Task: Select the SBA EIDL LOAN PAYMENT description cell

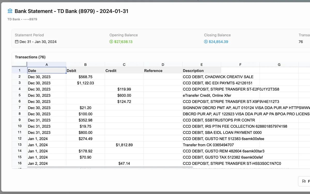Action: pos(222,133)
